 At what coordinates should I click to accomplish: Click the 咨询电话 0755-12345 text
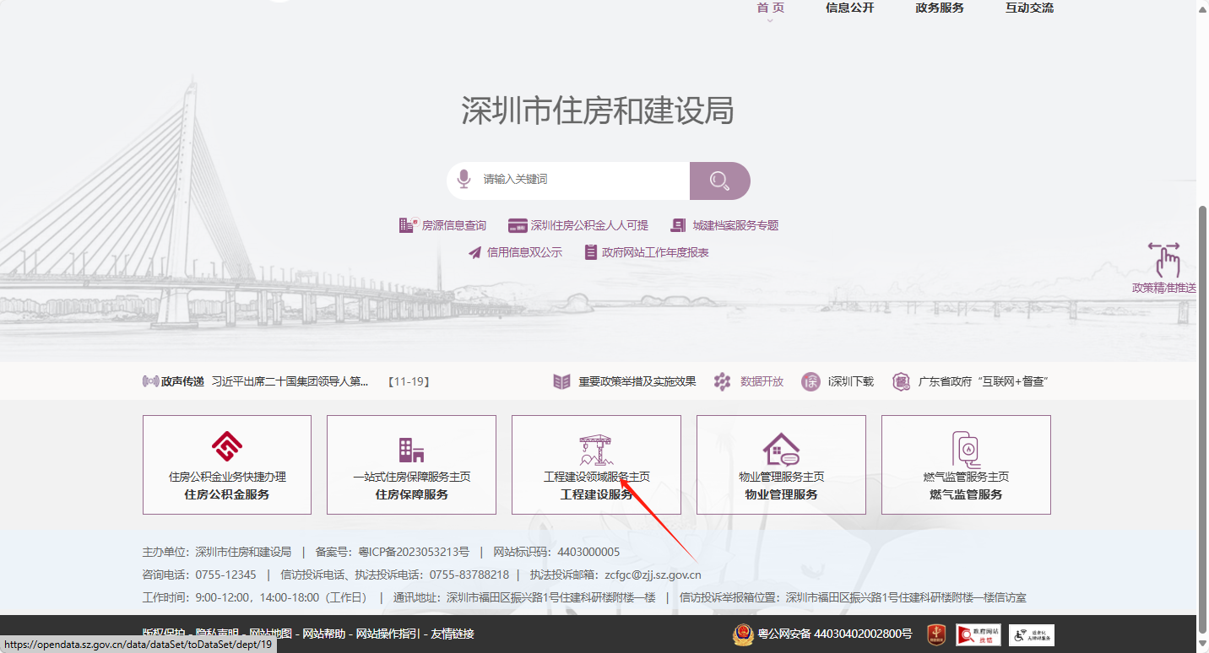click(x=199, y=575)
